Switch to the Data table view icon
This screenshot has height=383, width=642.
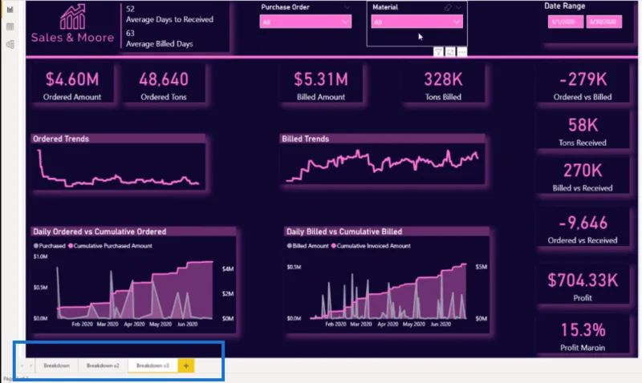[10, 27]
